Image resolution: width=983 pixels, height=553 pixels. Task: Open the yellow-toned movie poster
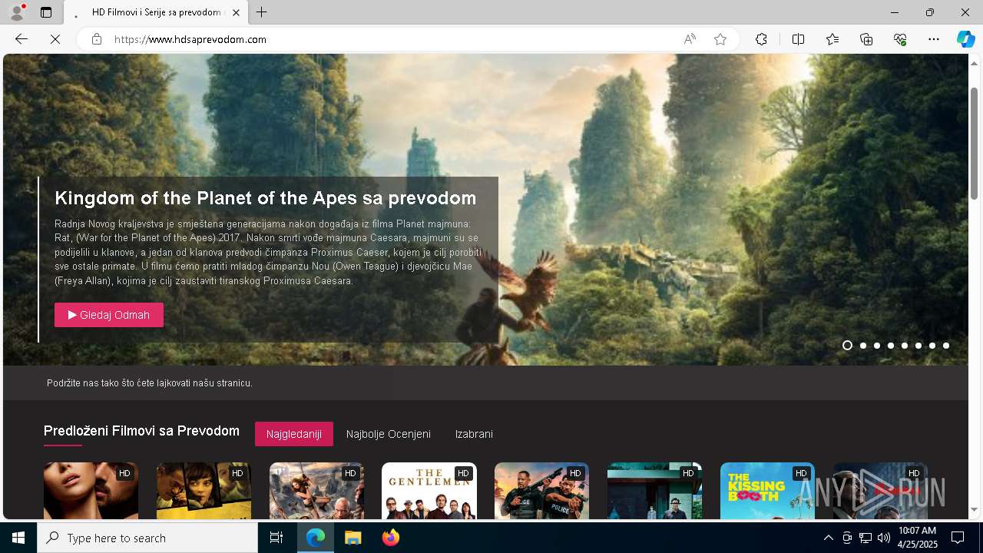[x=204, y=492]
